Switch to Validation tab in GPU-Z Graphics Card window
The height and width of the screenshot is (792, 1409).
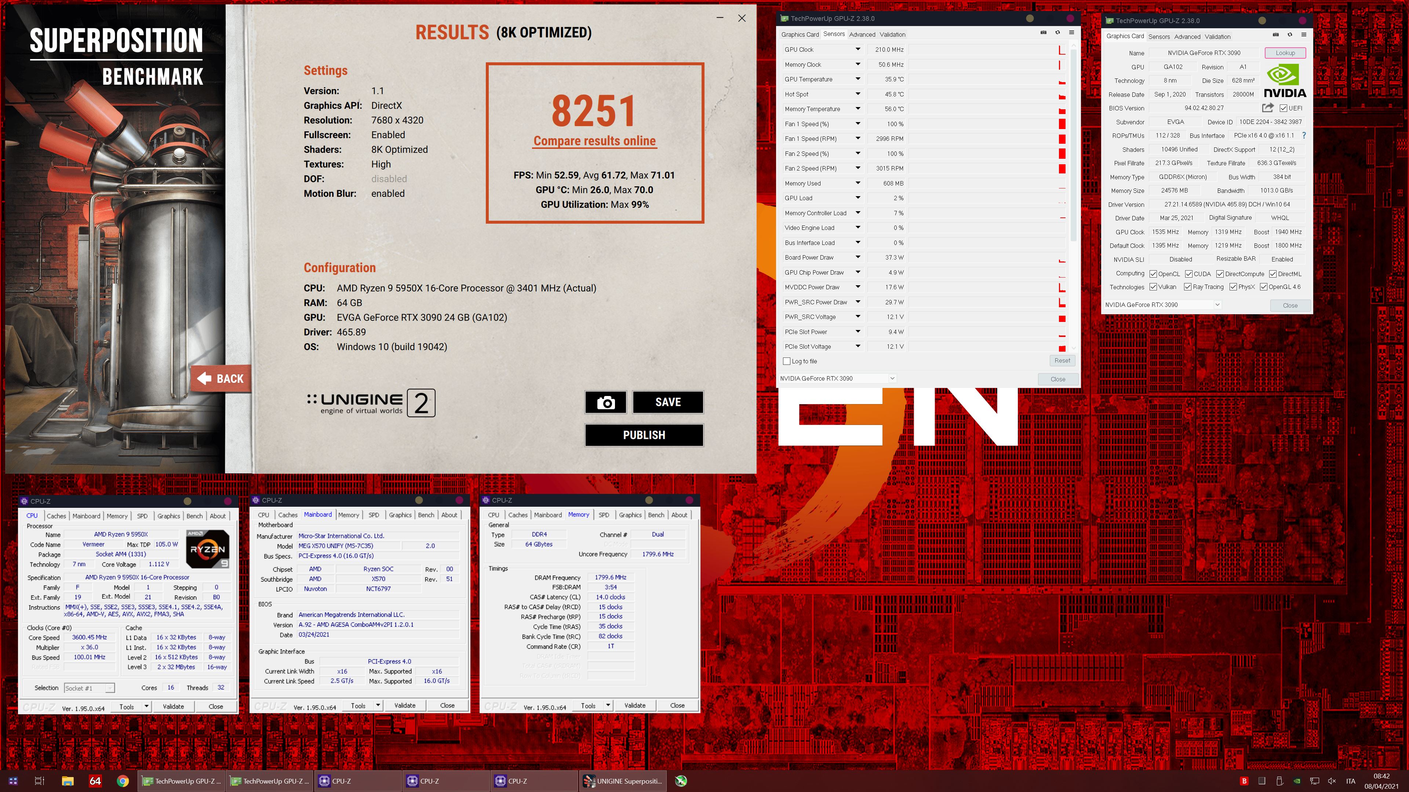(x=1217, y=37)
